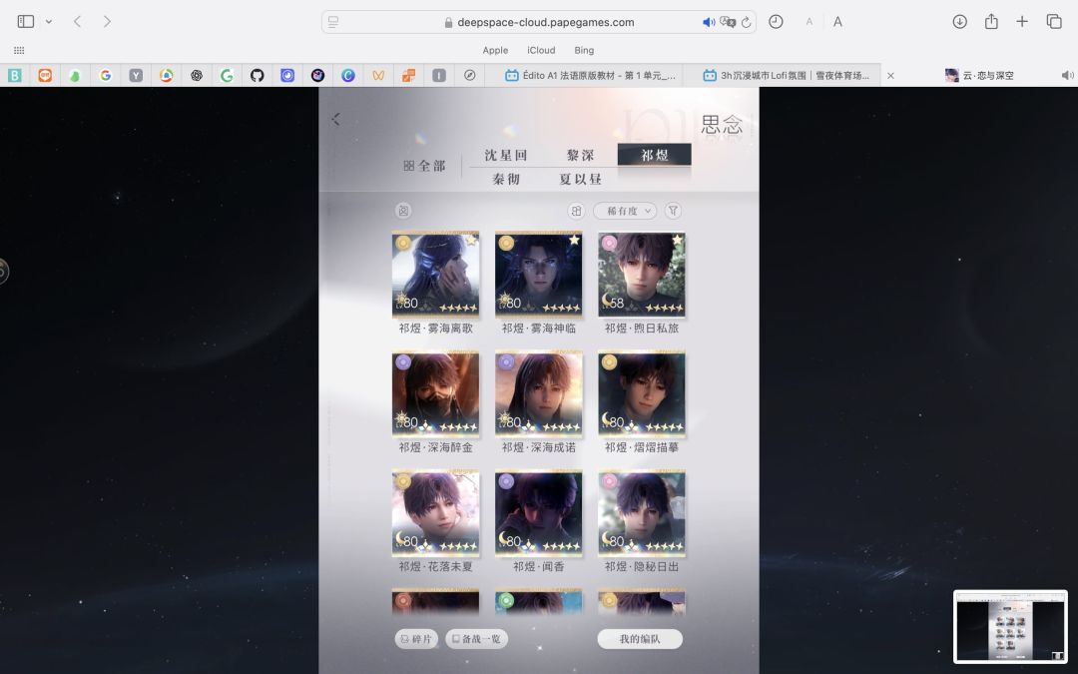The image size is (1078, 674).
Task: Open the Apple favorites link
Action: (495, 50)
